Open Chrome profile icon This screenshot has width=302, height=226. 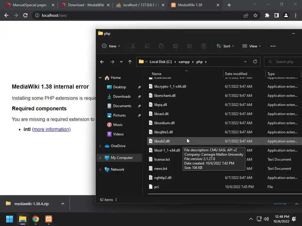click(286, 15)
